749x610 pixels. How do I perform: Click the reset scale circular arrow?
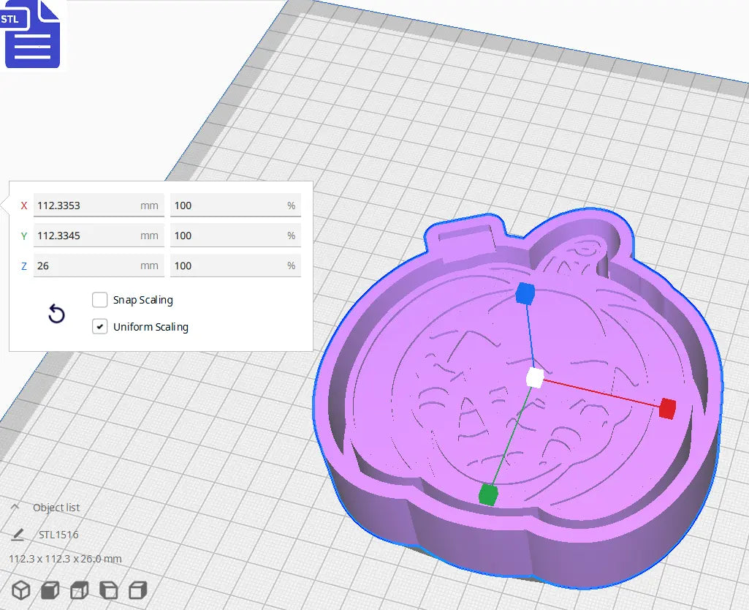(56, 313)
